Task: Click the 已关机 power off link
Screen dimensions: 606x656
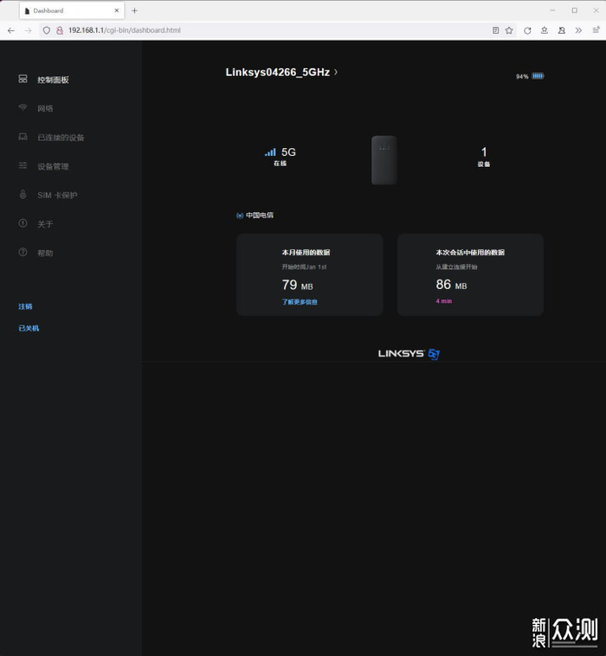Action: [29, 328]
